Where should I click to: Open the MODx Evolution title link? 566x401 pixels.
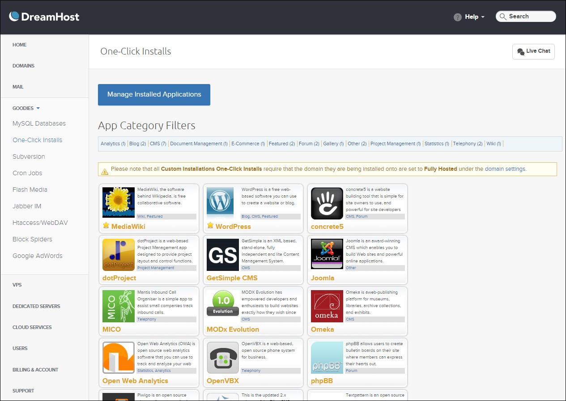click(233, 329)
